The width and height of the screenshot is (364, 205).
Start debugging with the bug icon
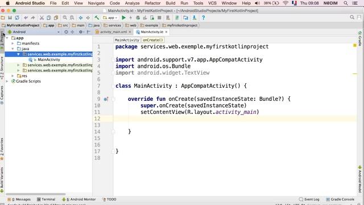(138, 18)
